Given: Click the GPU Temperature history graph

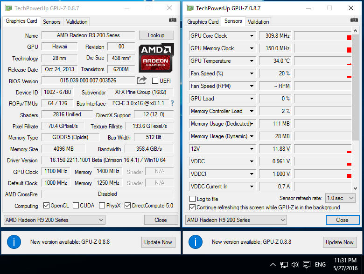Looking at the screenshot, I should click(322, 61).
